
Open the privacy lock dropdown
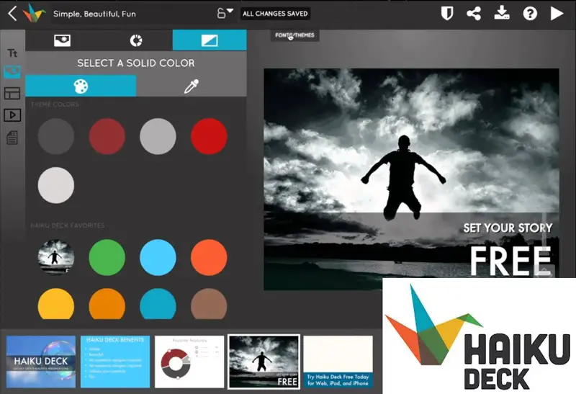point(225,13)
